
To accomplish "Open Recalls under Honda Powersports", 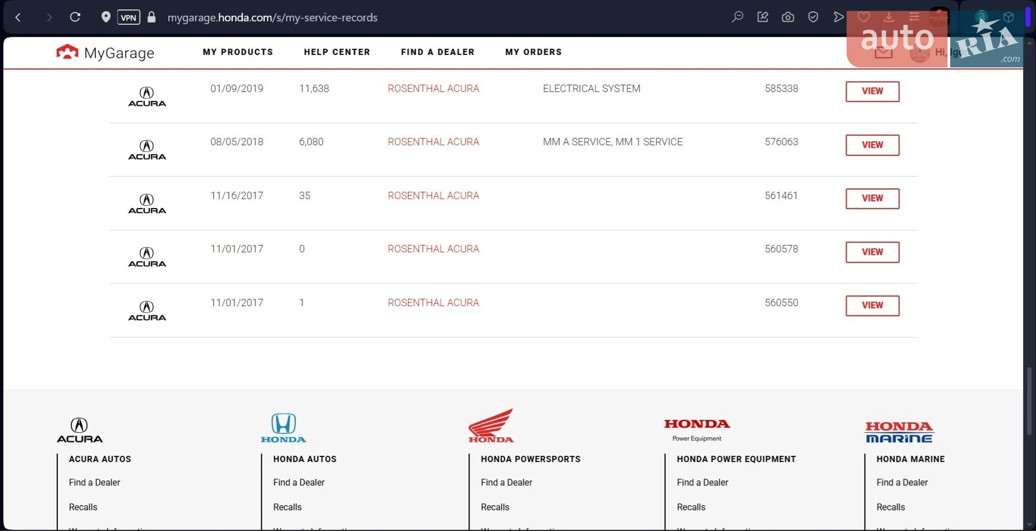I will (495, 507).
